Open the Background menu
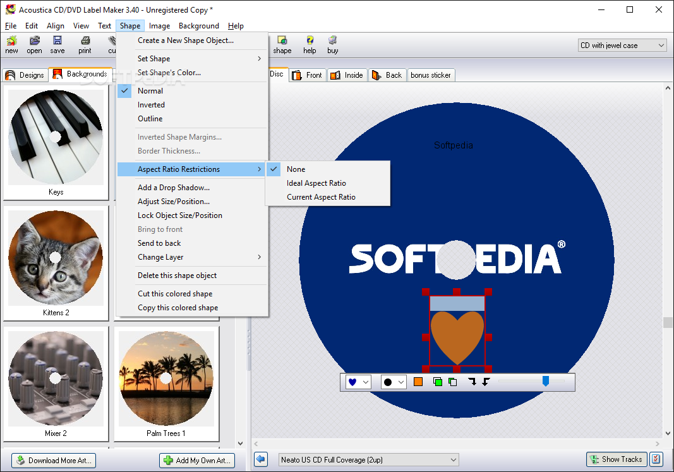674x472 pixels. (x=198, y=26)
